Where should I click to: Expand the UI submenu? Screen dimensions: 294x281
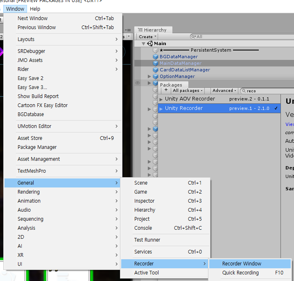(63, 264)
